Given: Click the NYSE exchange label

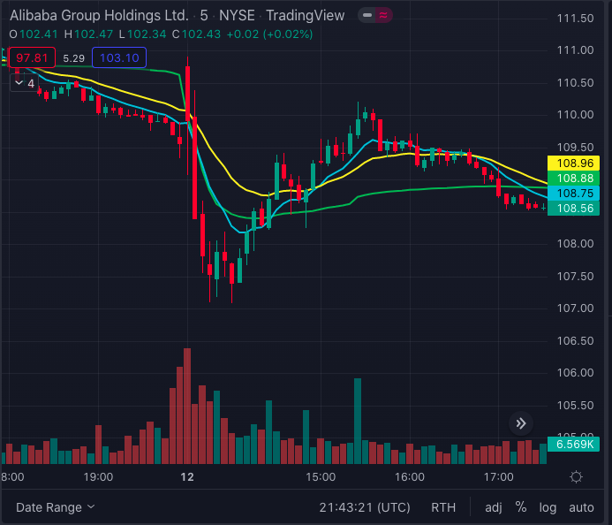Looking at the screenshot, I should 237,15.
